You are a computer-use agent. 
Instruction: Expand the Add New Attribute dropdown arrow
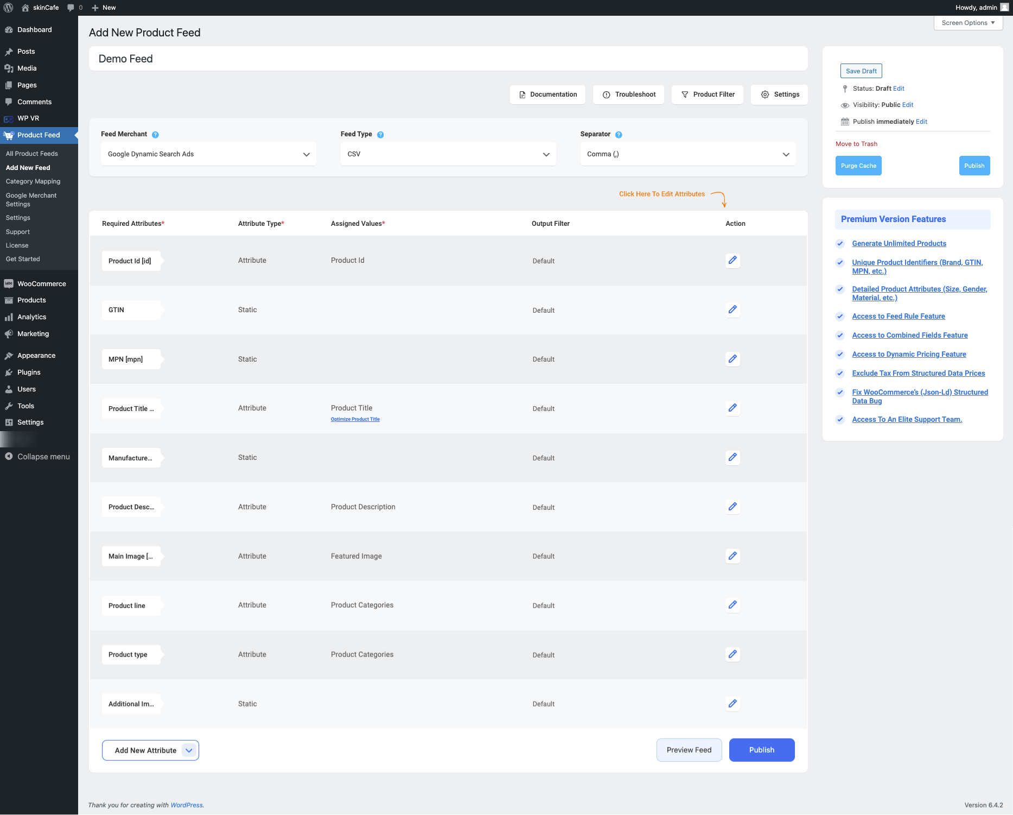pos(189,750)
